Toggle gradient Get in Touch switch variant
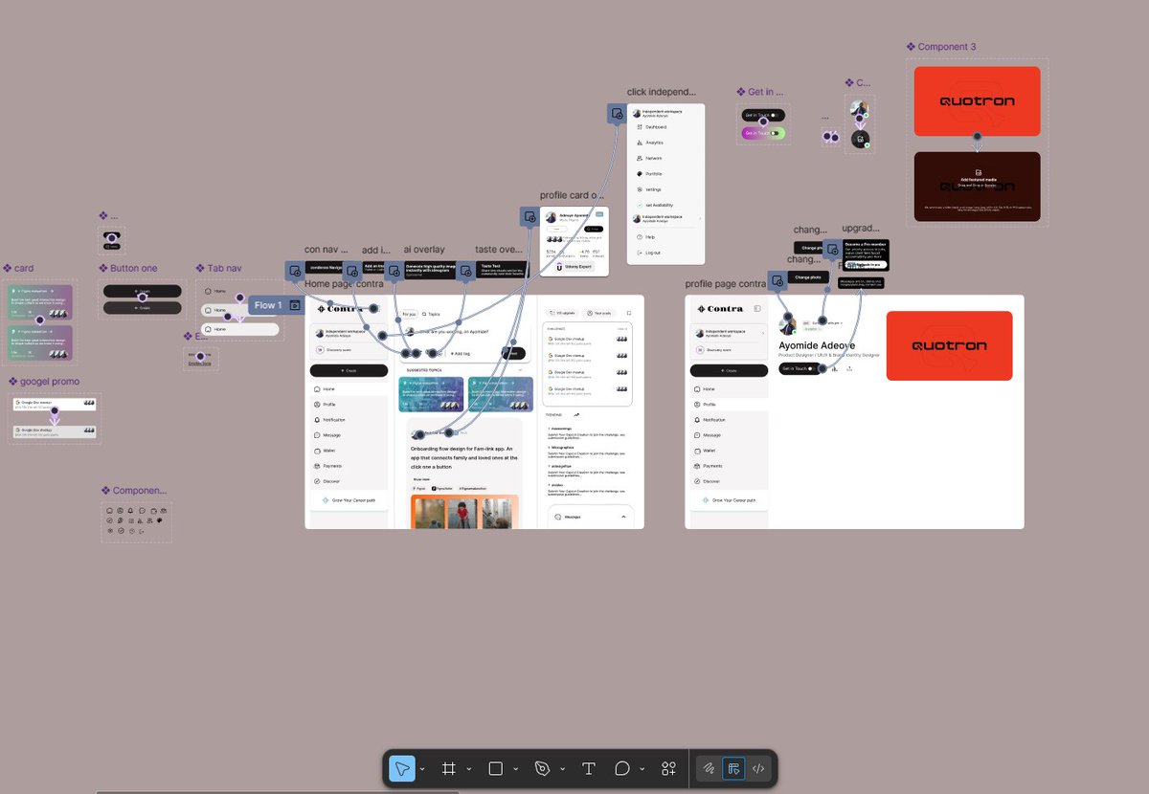 pyautogui.click(x=774, y=133)
